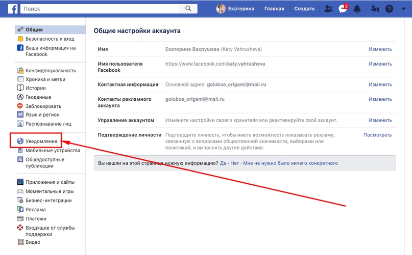Click gears icon beside Общие
The image size is (412, 255).
pyautogui.click(x=20, y=30)
